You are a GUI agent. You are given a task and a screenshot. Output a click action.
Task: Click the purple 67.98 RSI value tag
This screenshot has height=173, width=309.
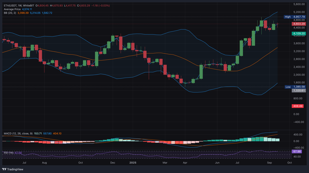(297, 152)
